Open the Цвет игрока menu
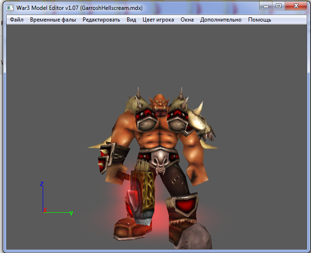The image size is (311, 253). click(x=158, y=20)
